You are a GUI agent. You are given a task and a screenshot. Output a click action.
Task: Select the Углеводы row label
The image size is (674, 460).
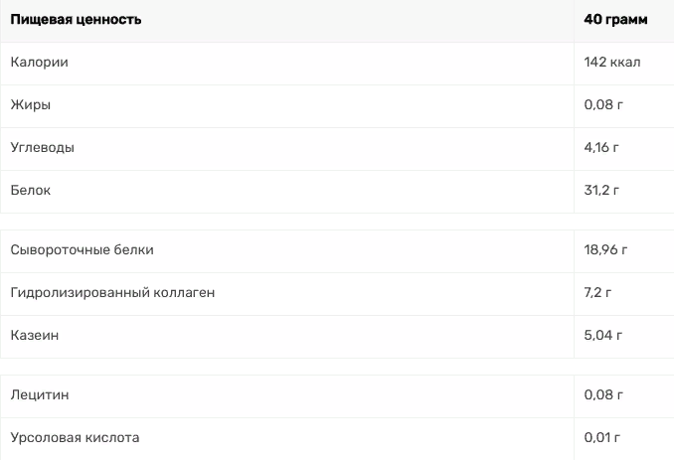[x=42, y=148]
